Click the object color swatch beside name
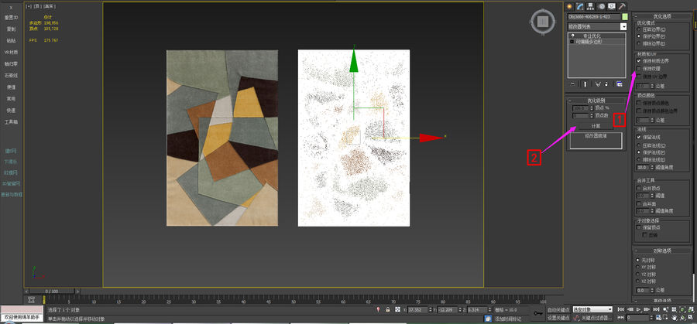Viewport: 697px width, 324px height. [x=625, y=17]
